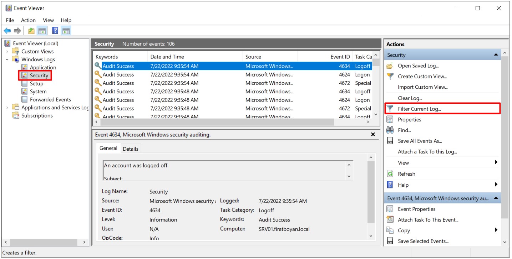
Task: Click the computer name SRV01.firatboyan.local
Action: click(284, 229)
